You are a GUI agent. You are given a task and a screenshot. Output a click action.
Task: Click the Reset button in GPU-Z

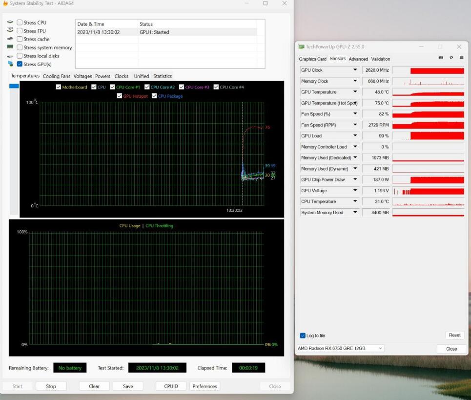coord(454,335)
